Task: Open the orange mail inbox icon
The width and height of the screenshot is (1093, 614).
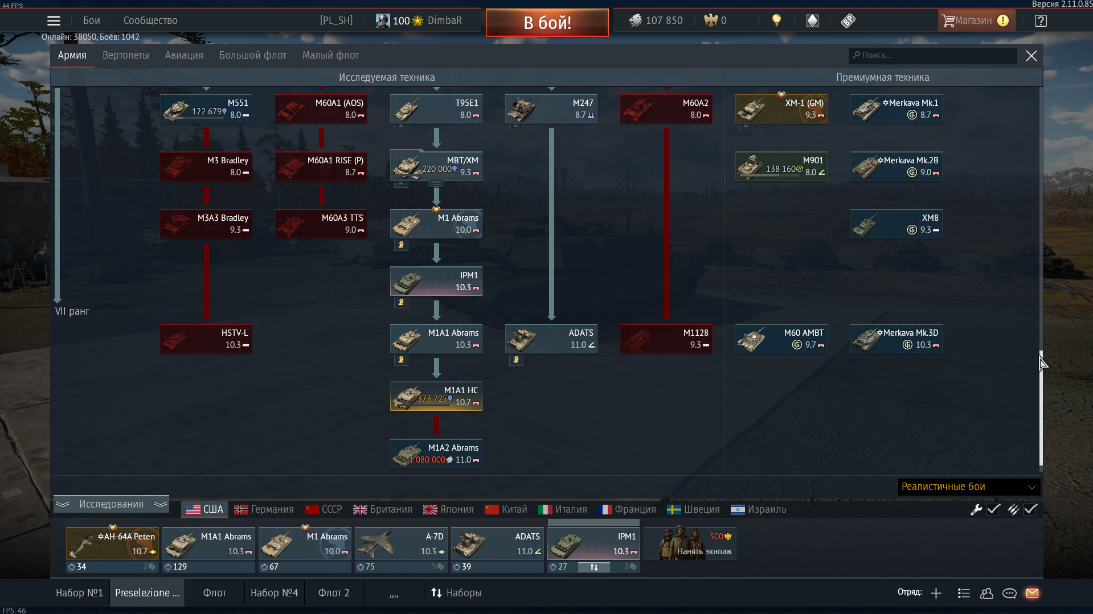Action: (1032, 593)
